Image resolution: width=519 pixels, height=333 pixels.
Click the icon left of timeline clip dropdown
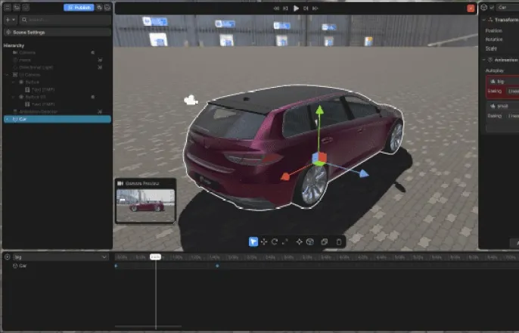pyautogui.click(x=8, y=257)
